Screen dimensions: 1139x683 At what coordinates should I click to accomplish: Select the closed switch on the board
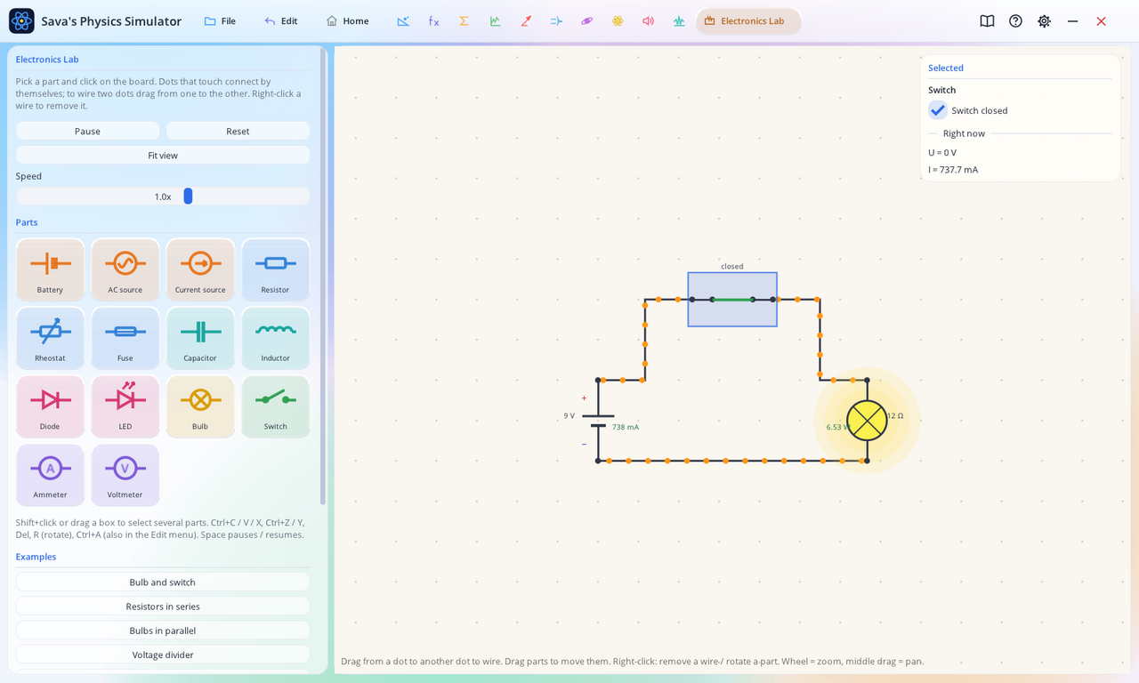[x=732, y=300]
